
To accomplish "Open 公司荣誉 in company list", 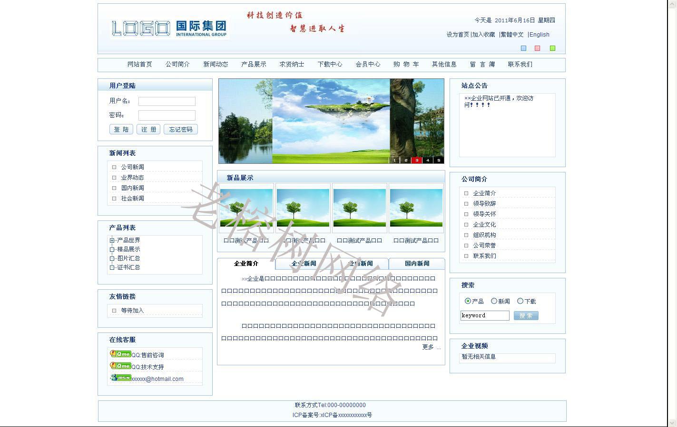I will (484, 246).
